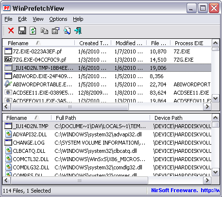
Task: Sort by Modified Time column header
Action: [x=129, y=43]
